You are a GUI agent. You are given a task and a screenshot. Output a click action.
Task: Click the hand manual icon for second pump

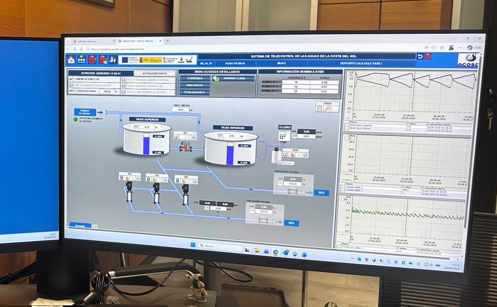pos(154,179)
